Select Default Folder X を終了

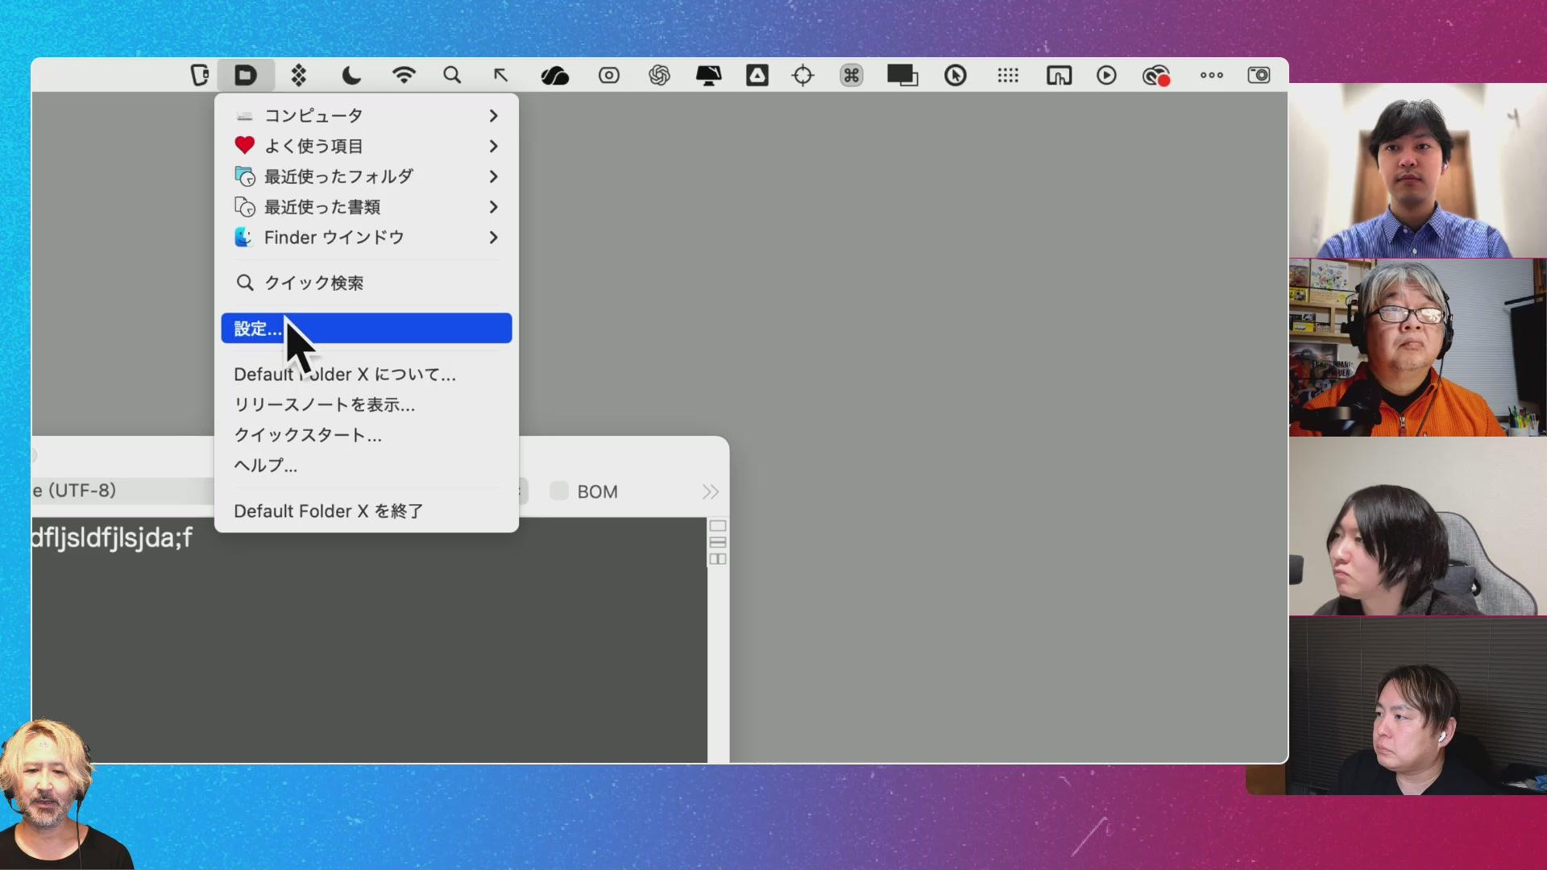pyautogui.click(x=328, y=512)
